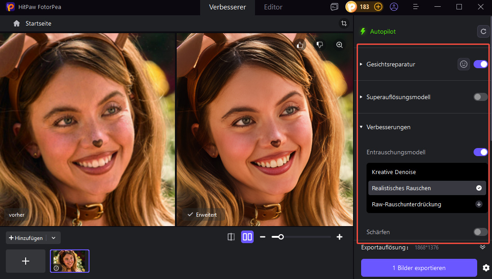This screenshot has height=279, width=492.
Task: Switch to split compare view icon
Action: (231, 237)
